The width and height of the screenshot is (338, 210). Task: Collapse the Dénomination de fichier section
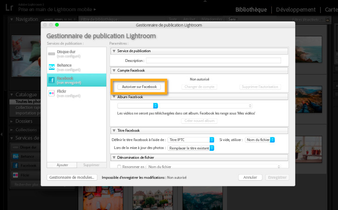coord(114,157)
